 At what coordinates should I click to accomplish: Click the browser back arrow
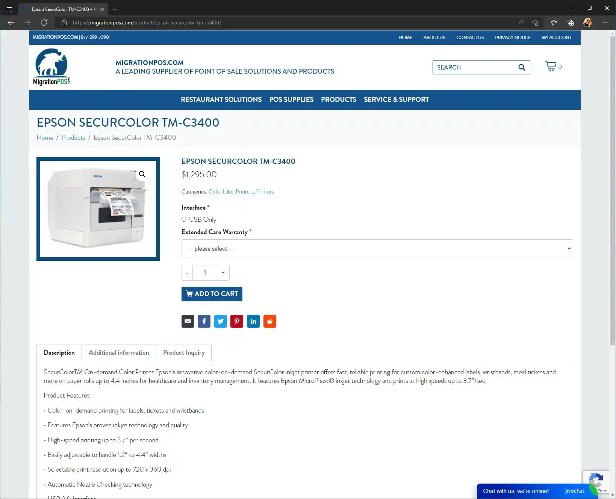11,23
